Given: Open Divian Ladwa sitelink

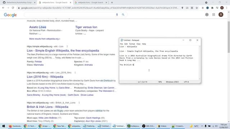Looking at the screenshot, I should point(87,95).
